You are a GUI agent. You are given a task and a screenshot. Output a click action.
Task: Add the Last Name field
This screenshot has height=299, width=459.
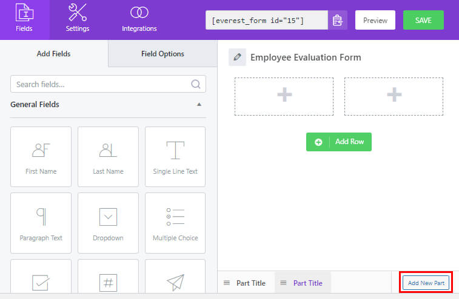pos(108,157)
